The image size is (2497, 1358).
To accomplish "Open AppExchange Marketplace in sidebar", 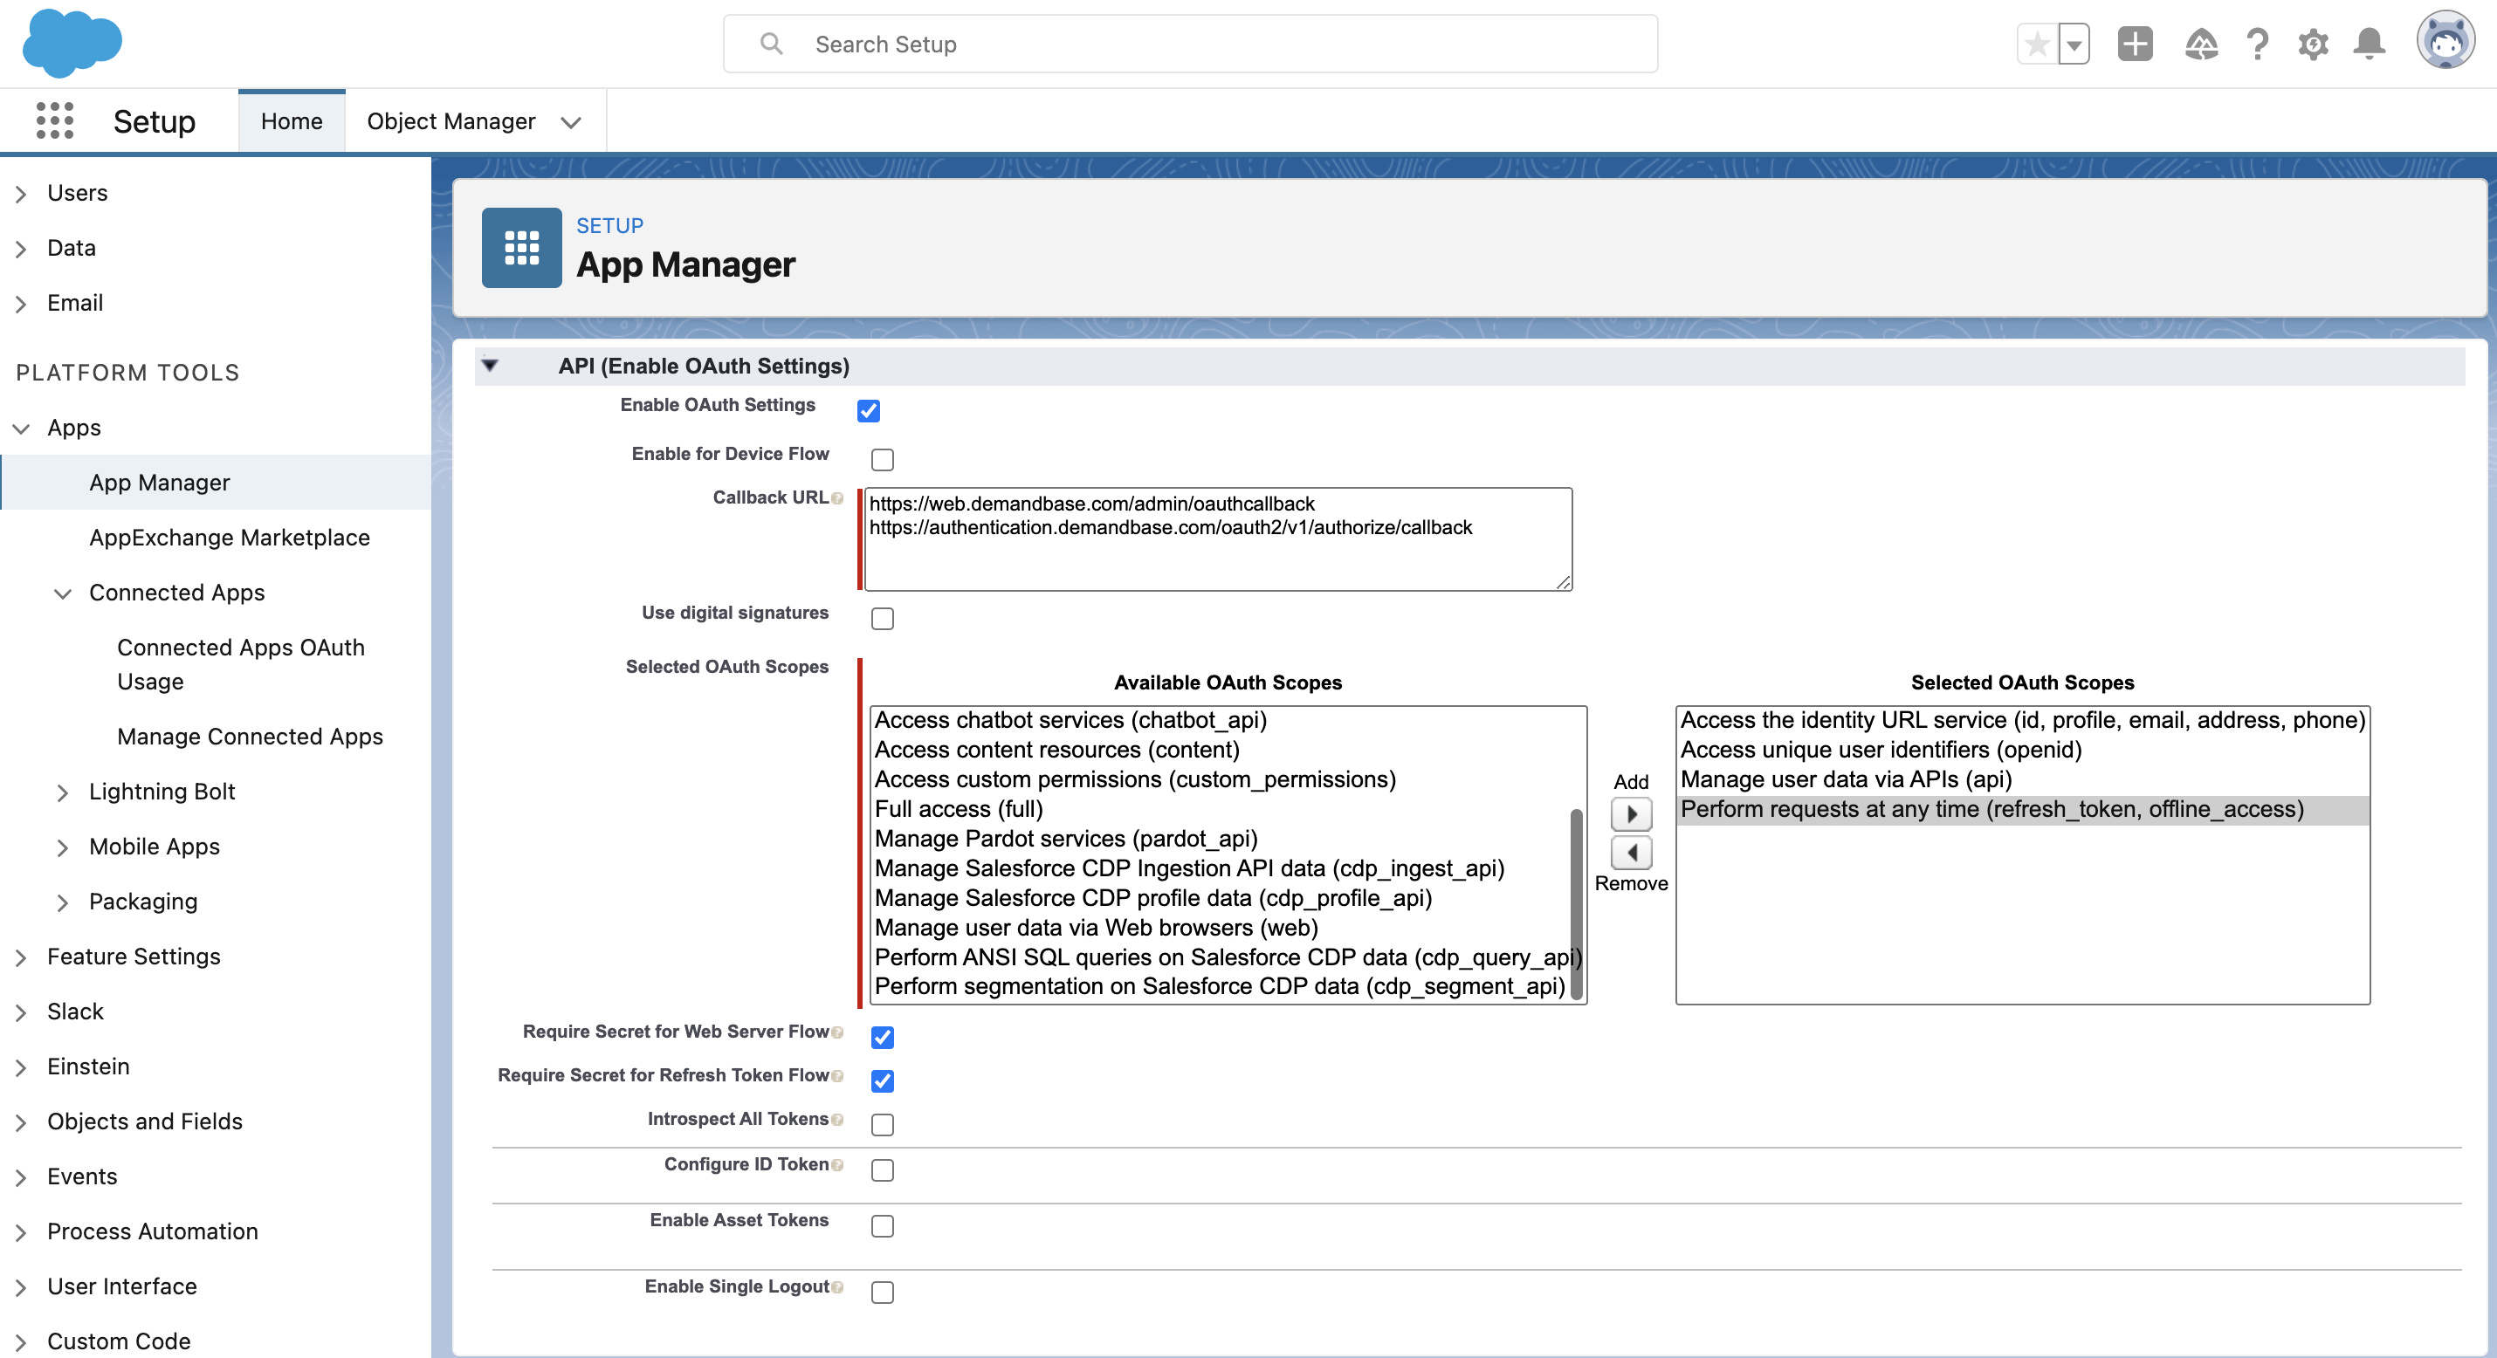I will pyautogui.click(x=230, y=538).
